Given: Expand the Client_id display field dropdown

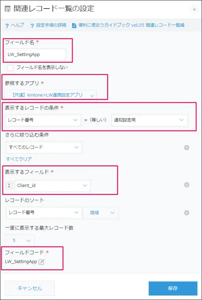Looking at the screenshot, I should tap(52, 185).
